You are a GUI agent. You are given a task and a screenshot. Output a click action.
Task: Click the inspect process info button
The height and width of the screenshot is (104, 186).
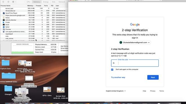(8, 2)
